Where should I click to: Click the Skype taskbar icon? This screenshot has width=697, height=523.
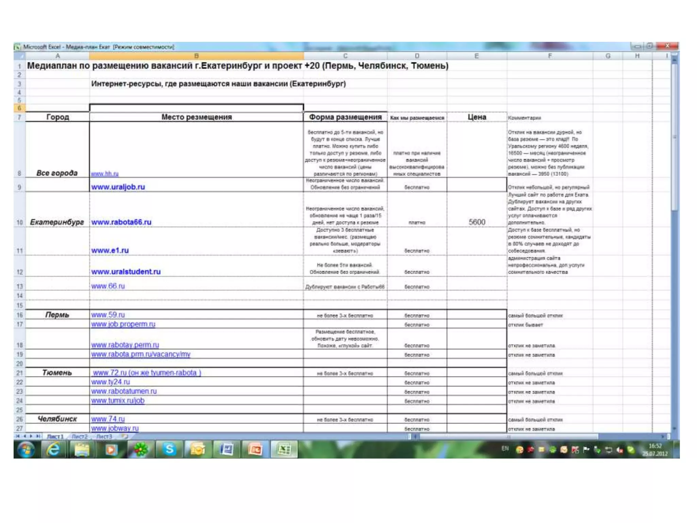click(169, 449)
